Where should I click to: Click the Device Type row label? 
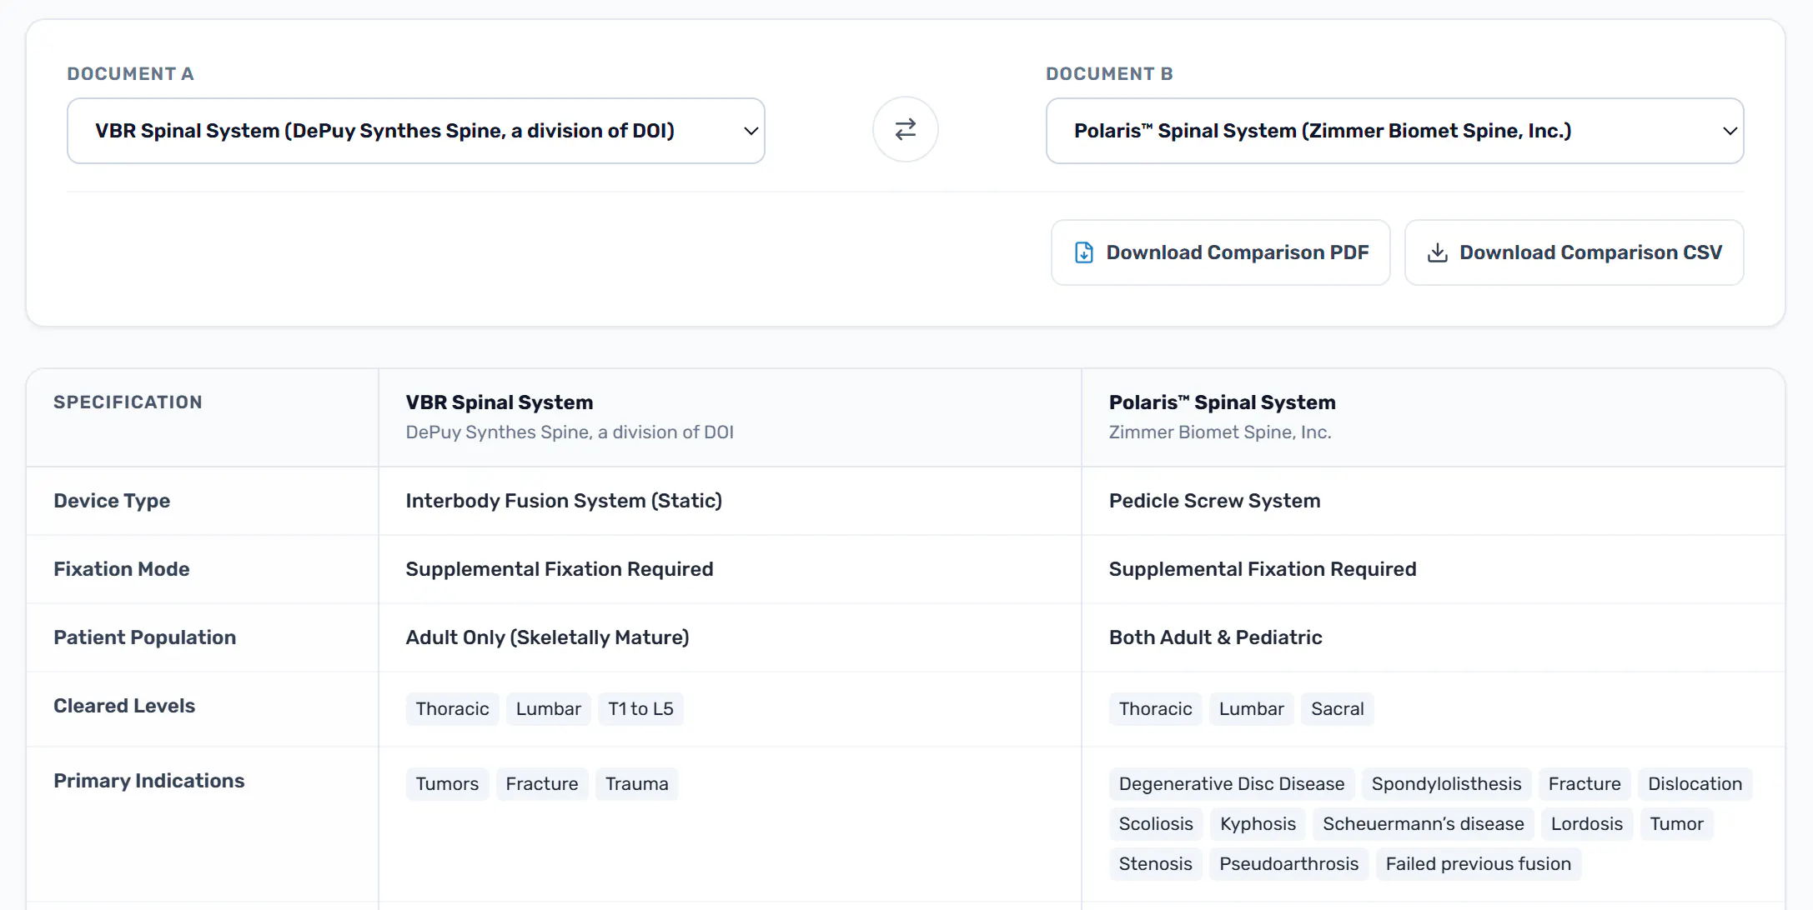click(x=112, y=501)
